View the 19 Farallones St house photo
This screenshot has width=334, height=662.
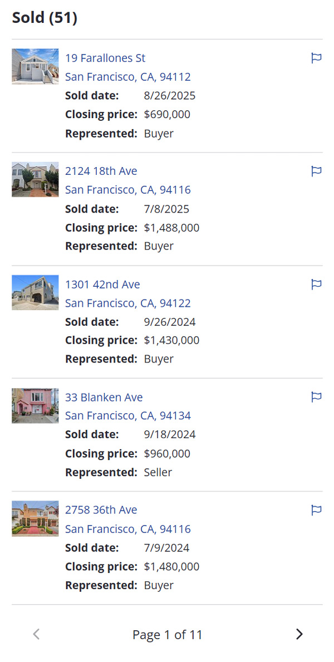coord(35,66)
